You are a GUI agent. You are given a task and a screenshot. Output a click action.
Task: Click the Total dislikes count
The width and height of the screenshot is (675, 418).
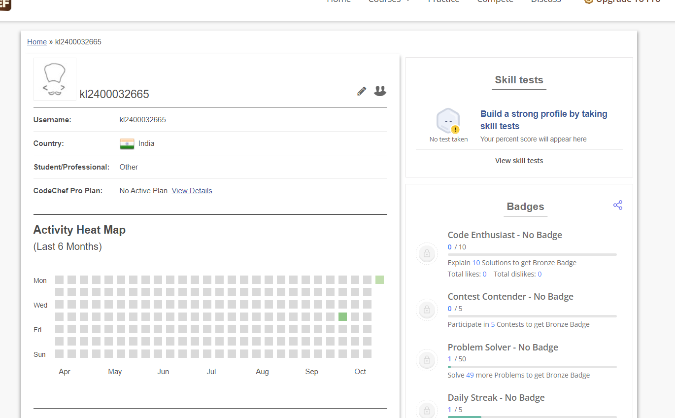pos(540,274)
